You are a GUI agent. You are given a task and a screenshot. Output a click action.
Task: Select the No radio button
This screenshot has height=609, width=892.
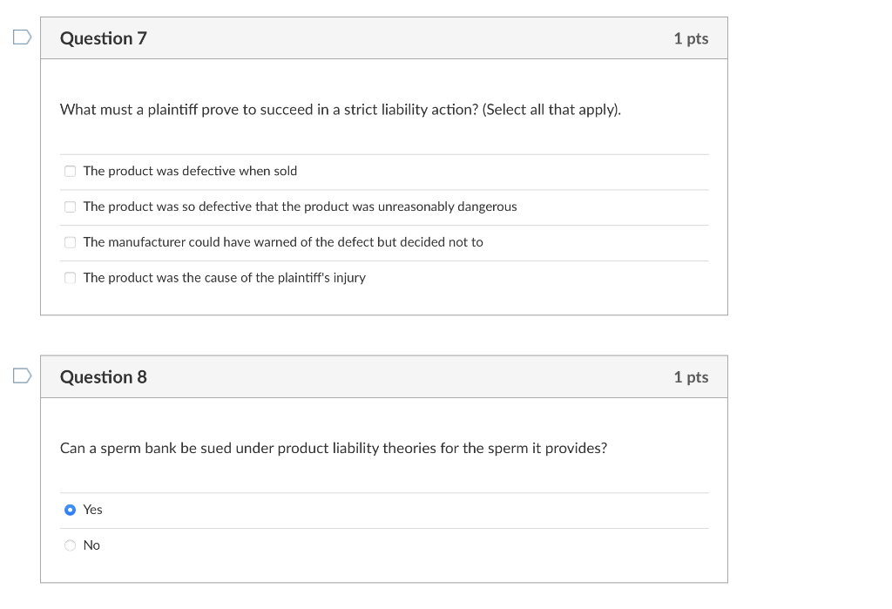coord(70,545)
